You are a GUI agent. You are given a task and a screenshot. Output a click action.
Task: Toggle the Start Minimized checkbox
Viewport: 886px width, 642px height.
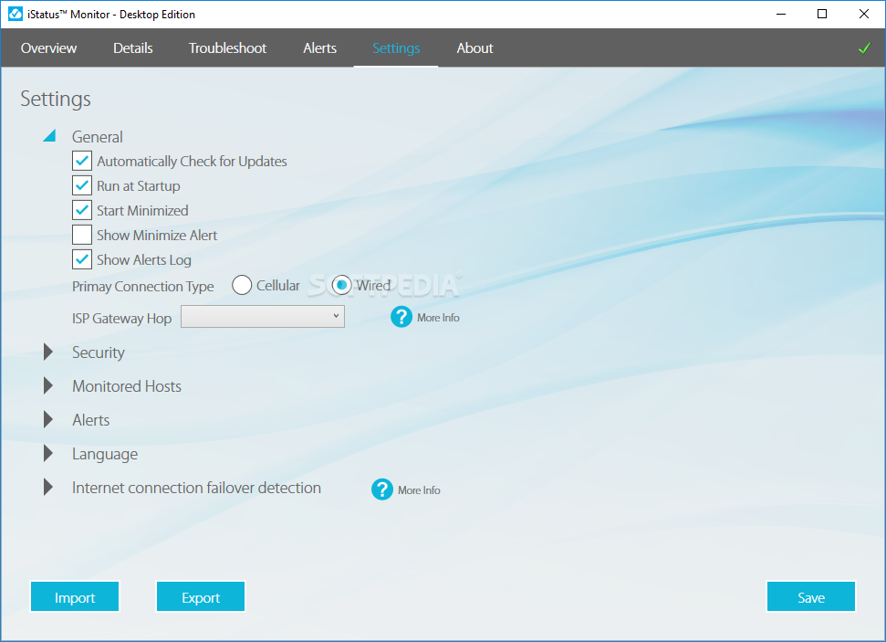tap(82, 210)
